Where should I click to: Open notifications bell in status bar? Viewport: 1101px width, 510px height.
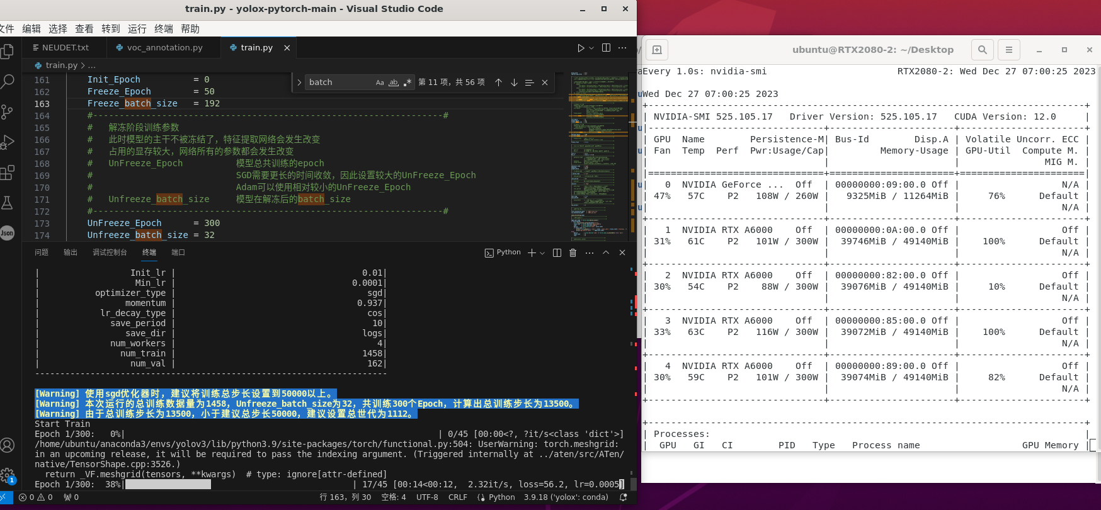[x=624, y=497]
